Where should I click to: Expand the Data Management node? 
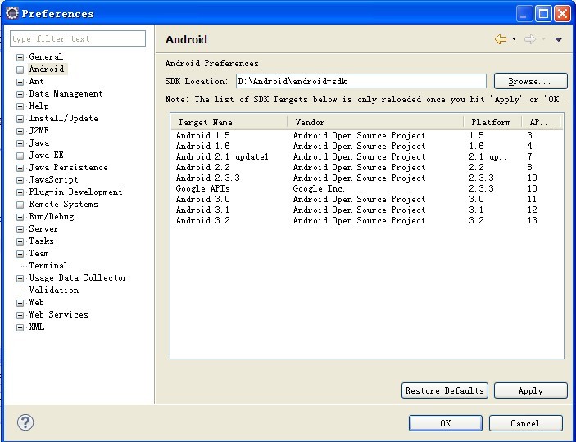click(x=20, y=94)
